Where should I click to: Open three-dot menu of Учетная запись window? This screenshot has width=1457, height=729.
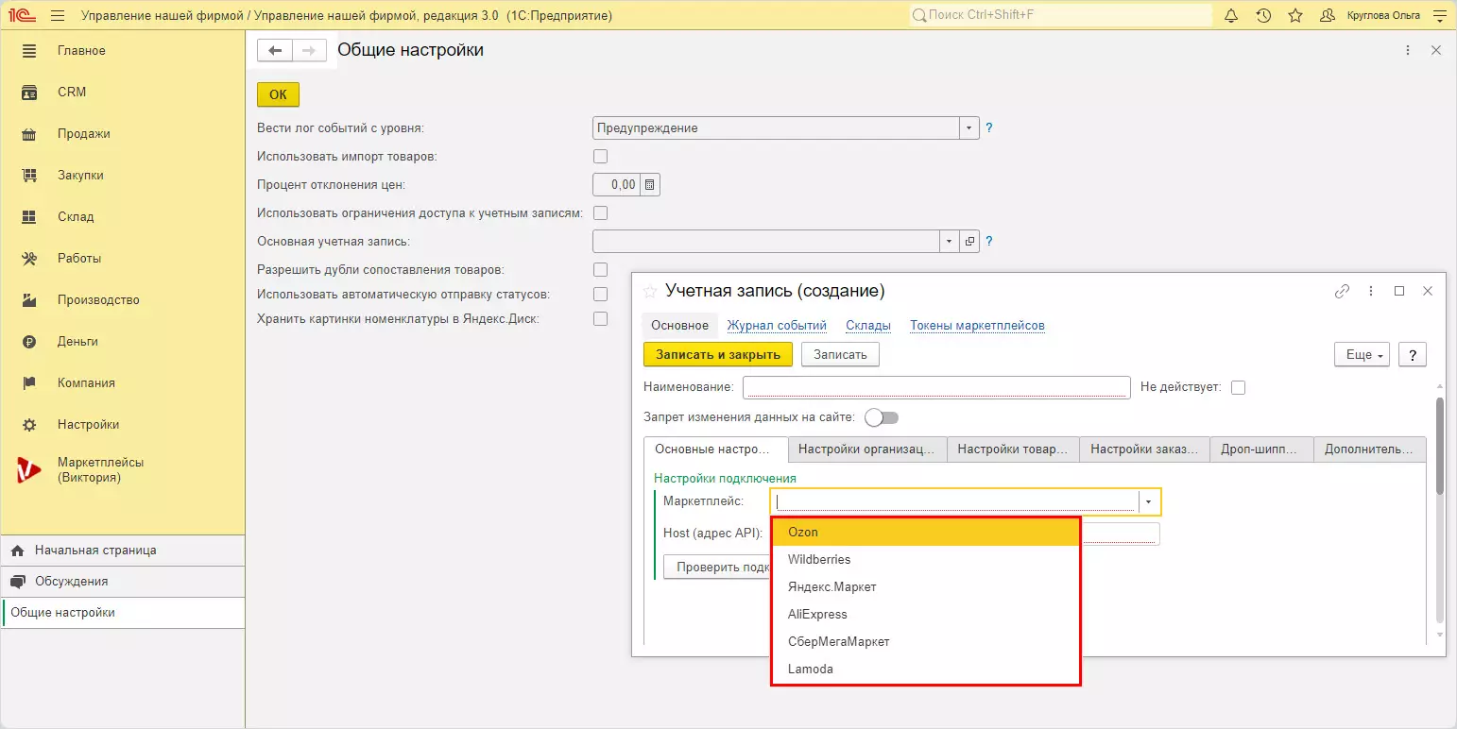(x=1371, y=291)
